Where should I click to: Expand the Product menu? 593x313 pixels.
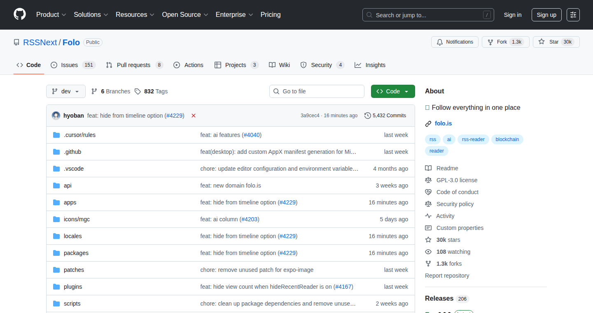point(51,15)
